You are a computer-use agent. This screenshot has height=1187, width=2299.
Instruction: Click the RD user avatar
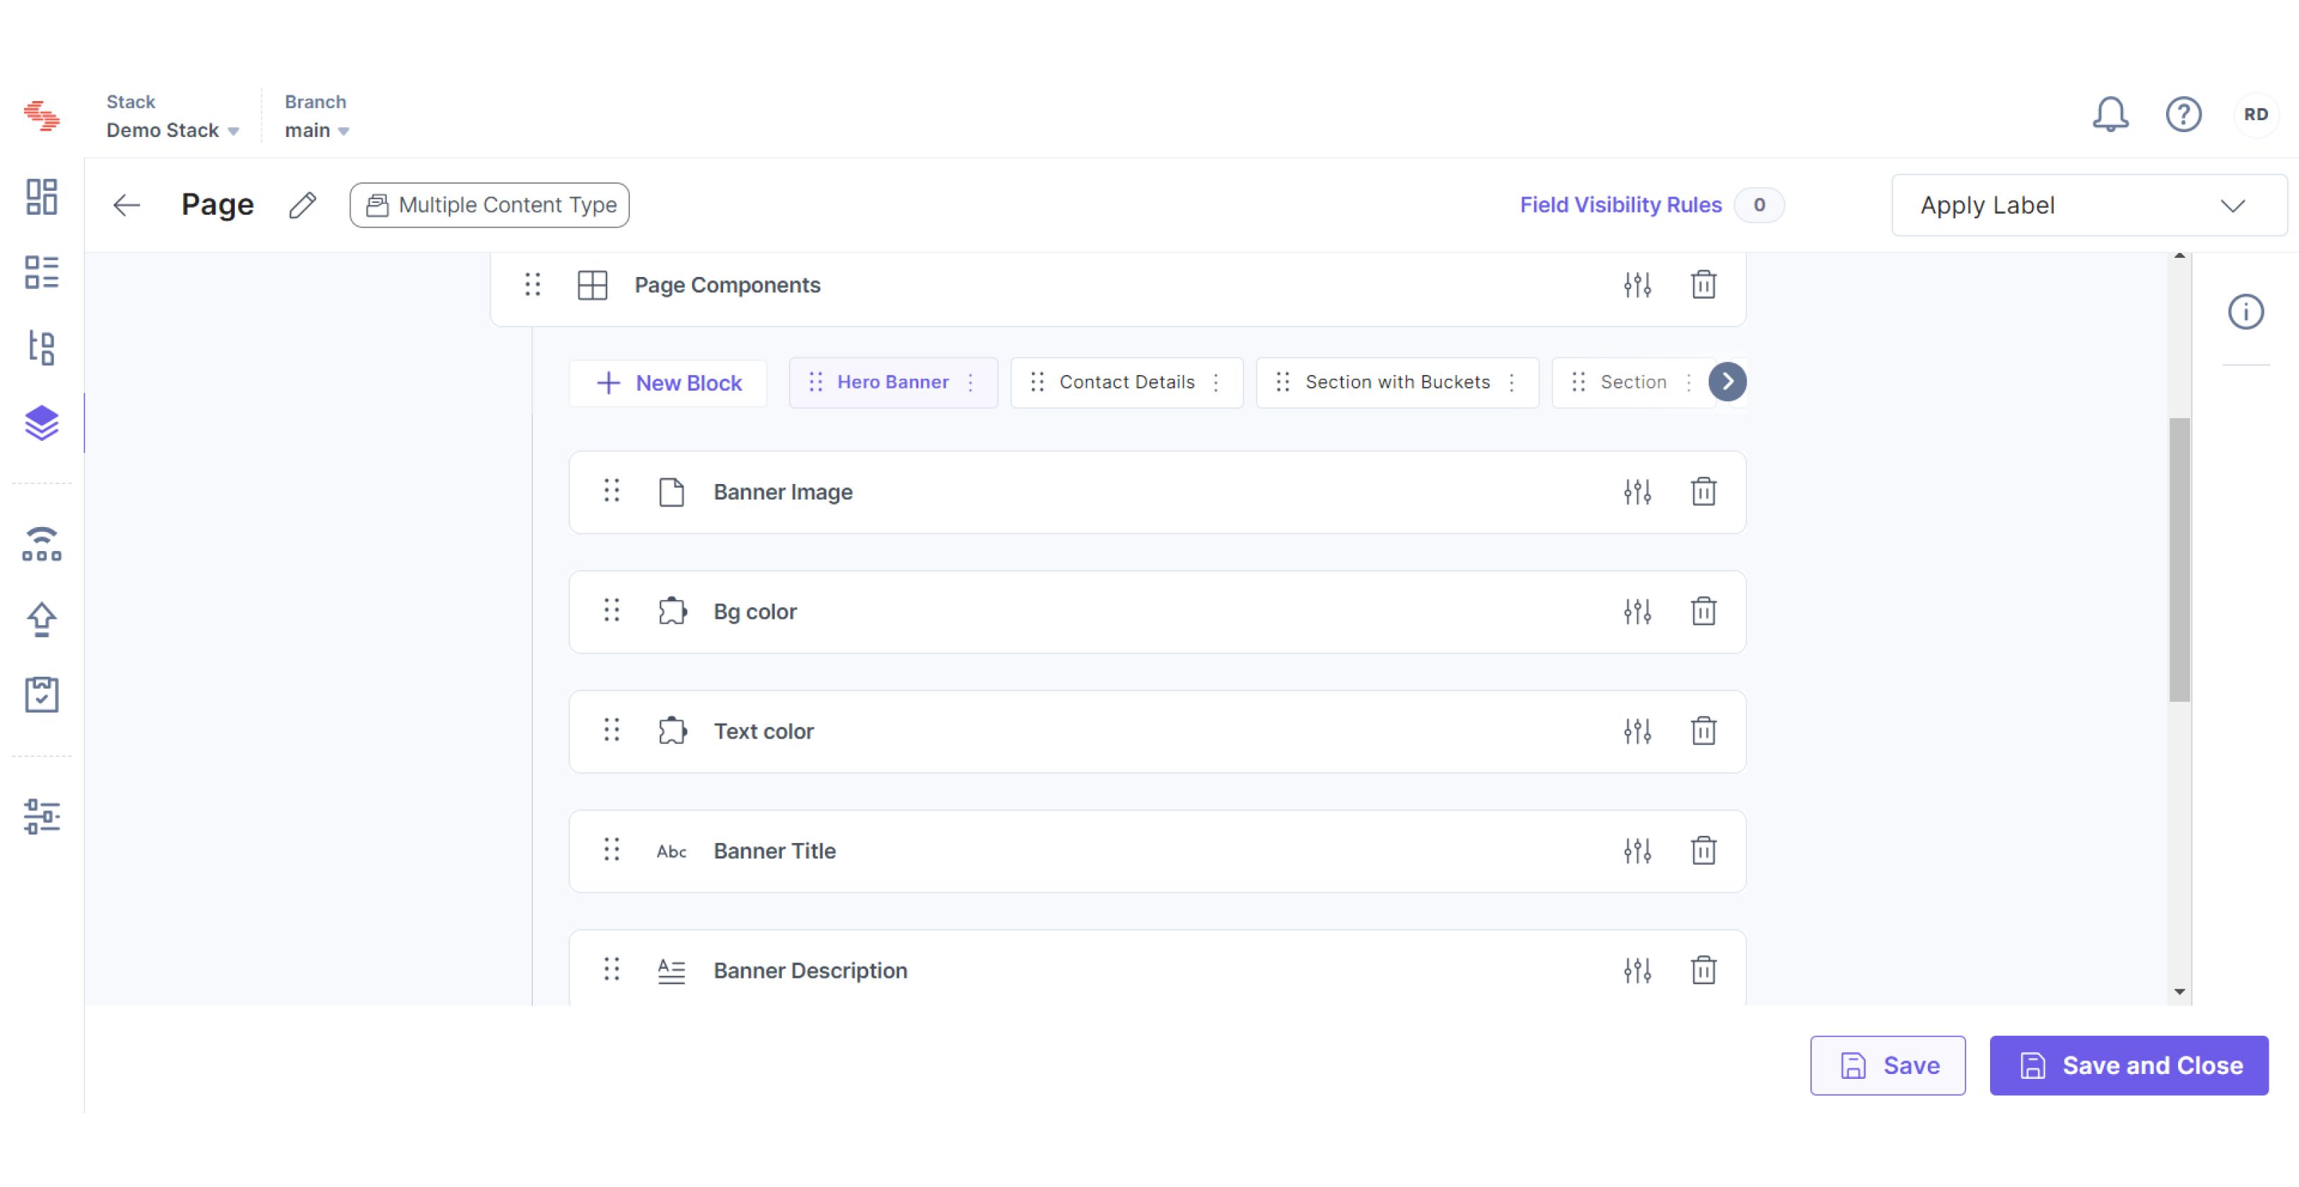(x=2255, y=114)
